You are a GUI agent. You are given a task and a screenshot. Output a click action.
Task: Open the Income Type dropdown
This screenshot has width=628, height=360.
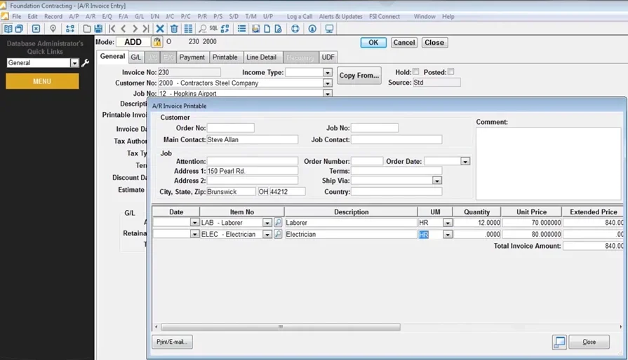(328, 73)
